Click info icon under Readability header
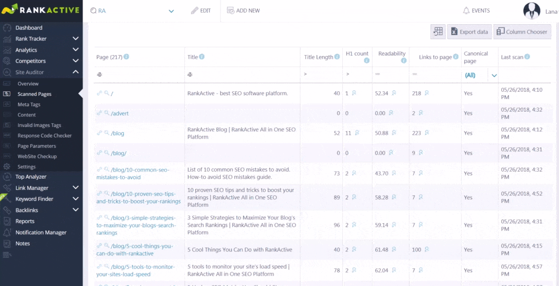Image resolution: width=559 pixels, height=286 pixels. point(403,61)
